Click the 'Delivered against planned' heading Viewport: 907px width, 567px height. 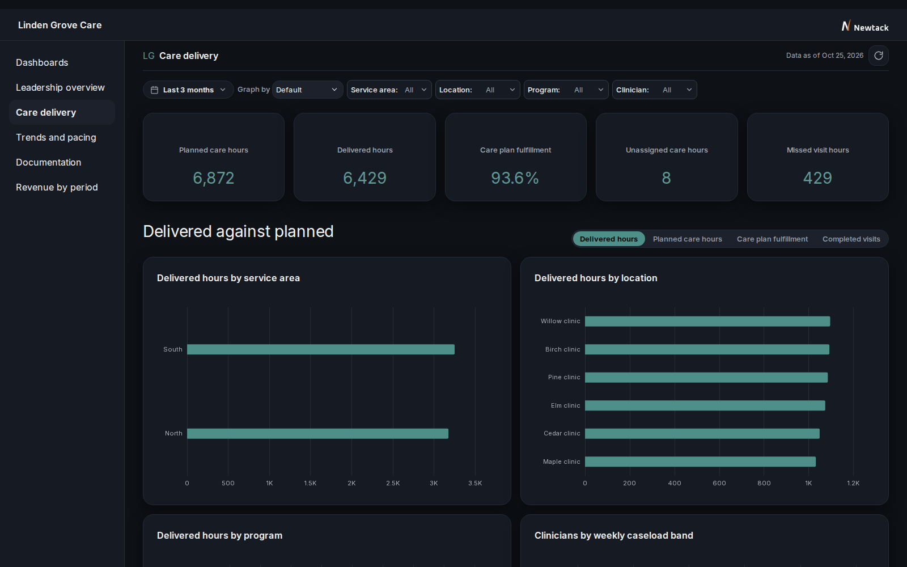(238, 231)
